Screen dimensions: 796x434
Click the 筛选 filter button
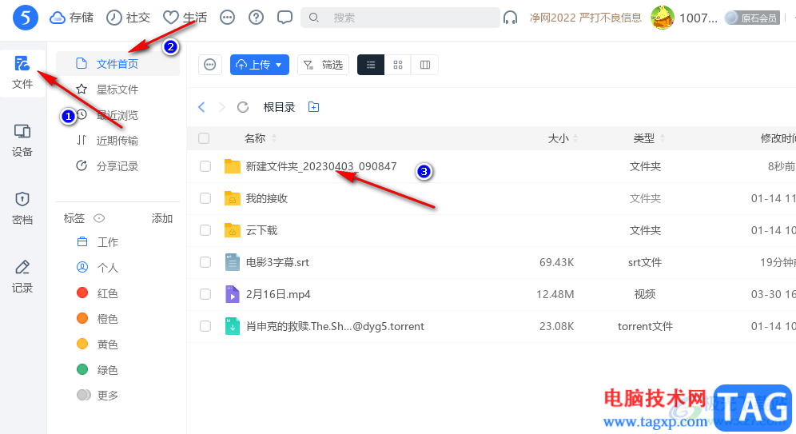pos(324,65)
